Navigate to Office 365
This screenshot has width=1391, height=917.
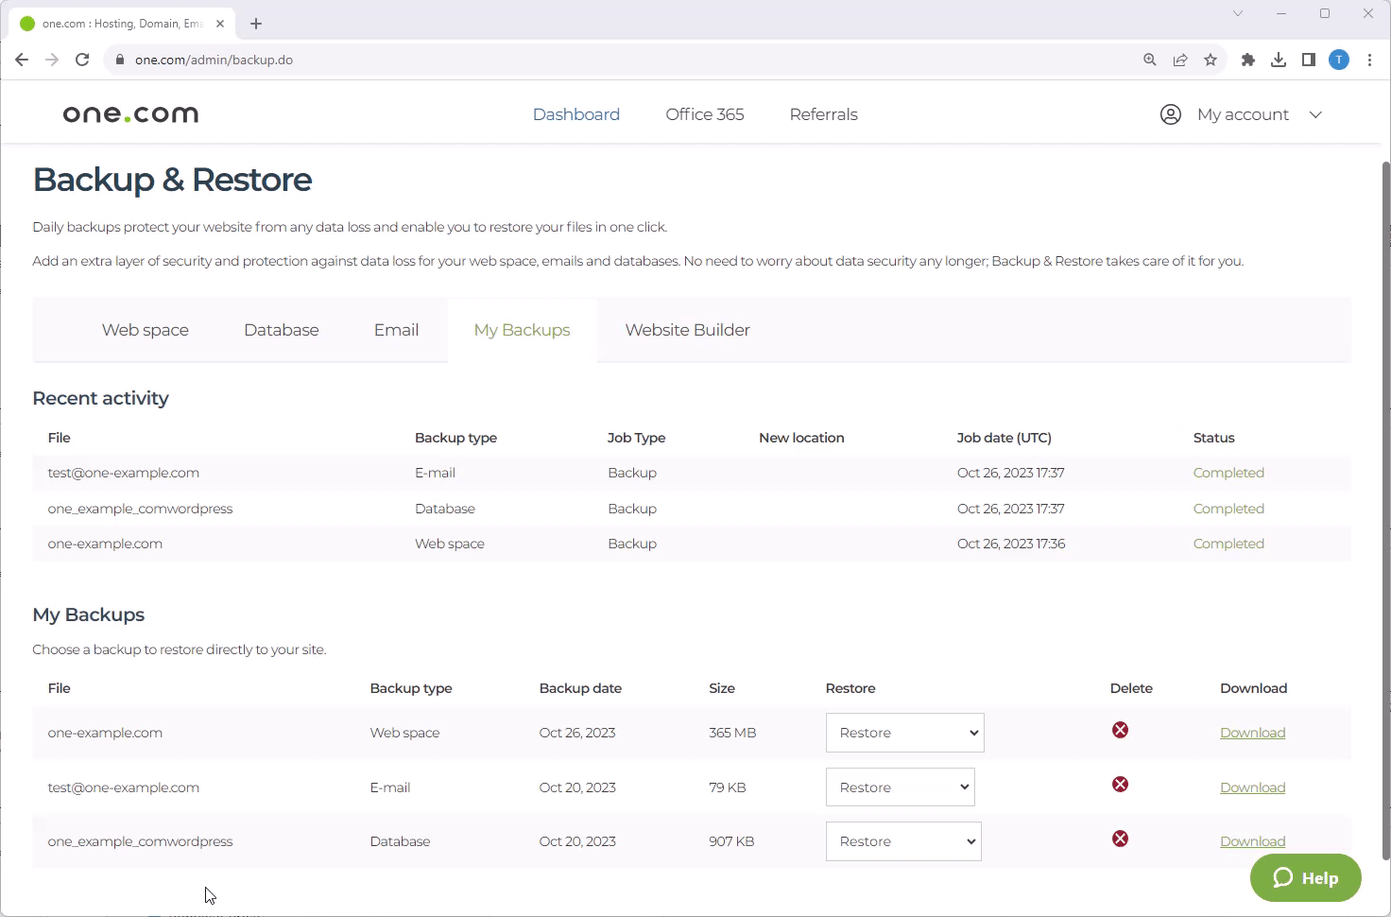click(704, 113)
